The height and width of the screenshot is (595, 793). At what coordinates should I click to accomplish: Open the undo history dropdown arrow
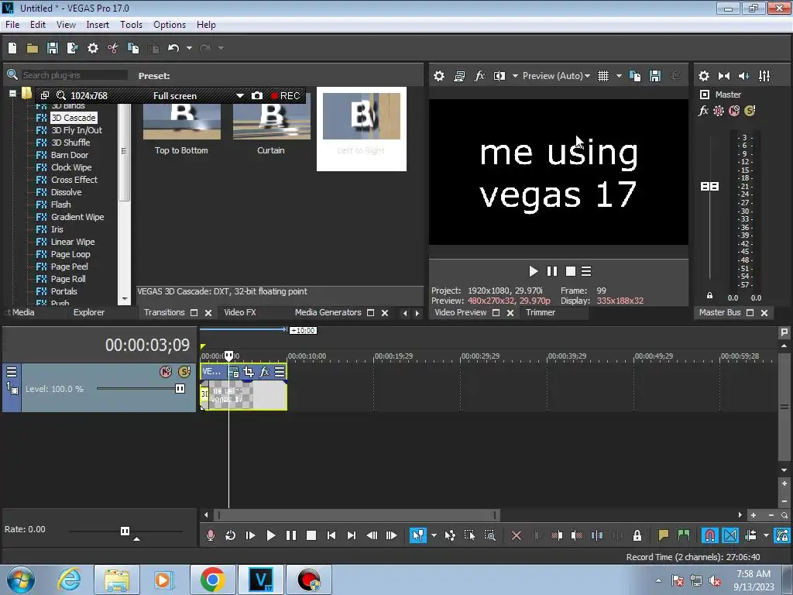(x=189, y=48)
